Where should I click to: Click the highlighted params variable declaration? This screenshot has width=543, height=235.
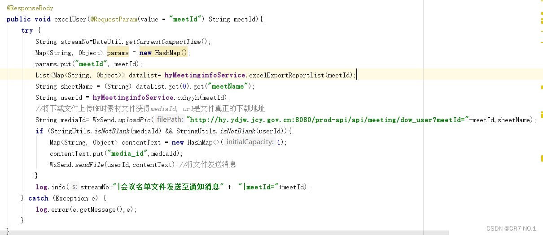click(x=118, y=53)
